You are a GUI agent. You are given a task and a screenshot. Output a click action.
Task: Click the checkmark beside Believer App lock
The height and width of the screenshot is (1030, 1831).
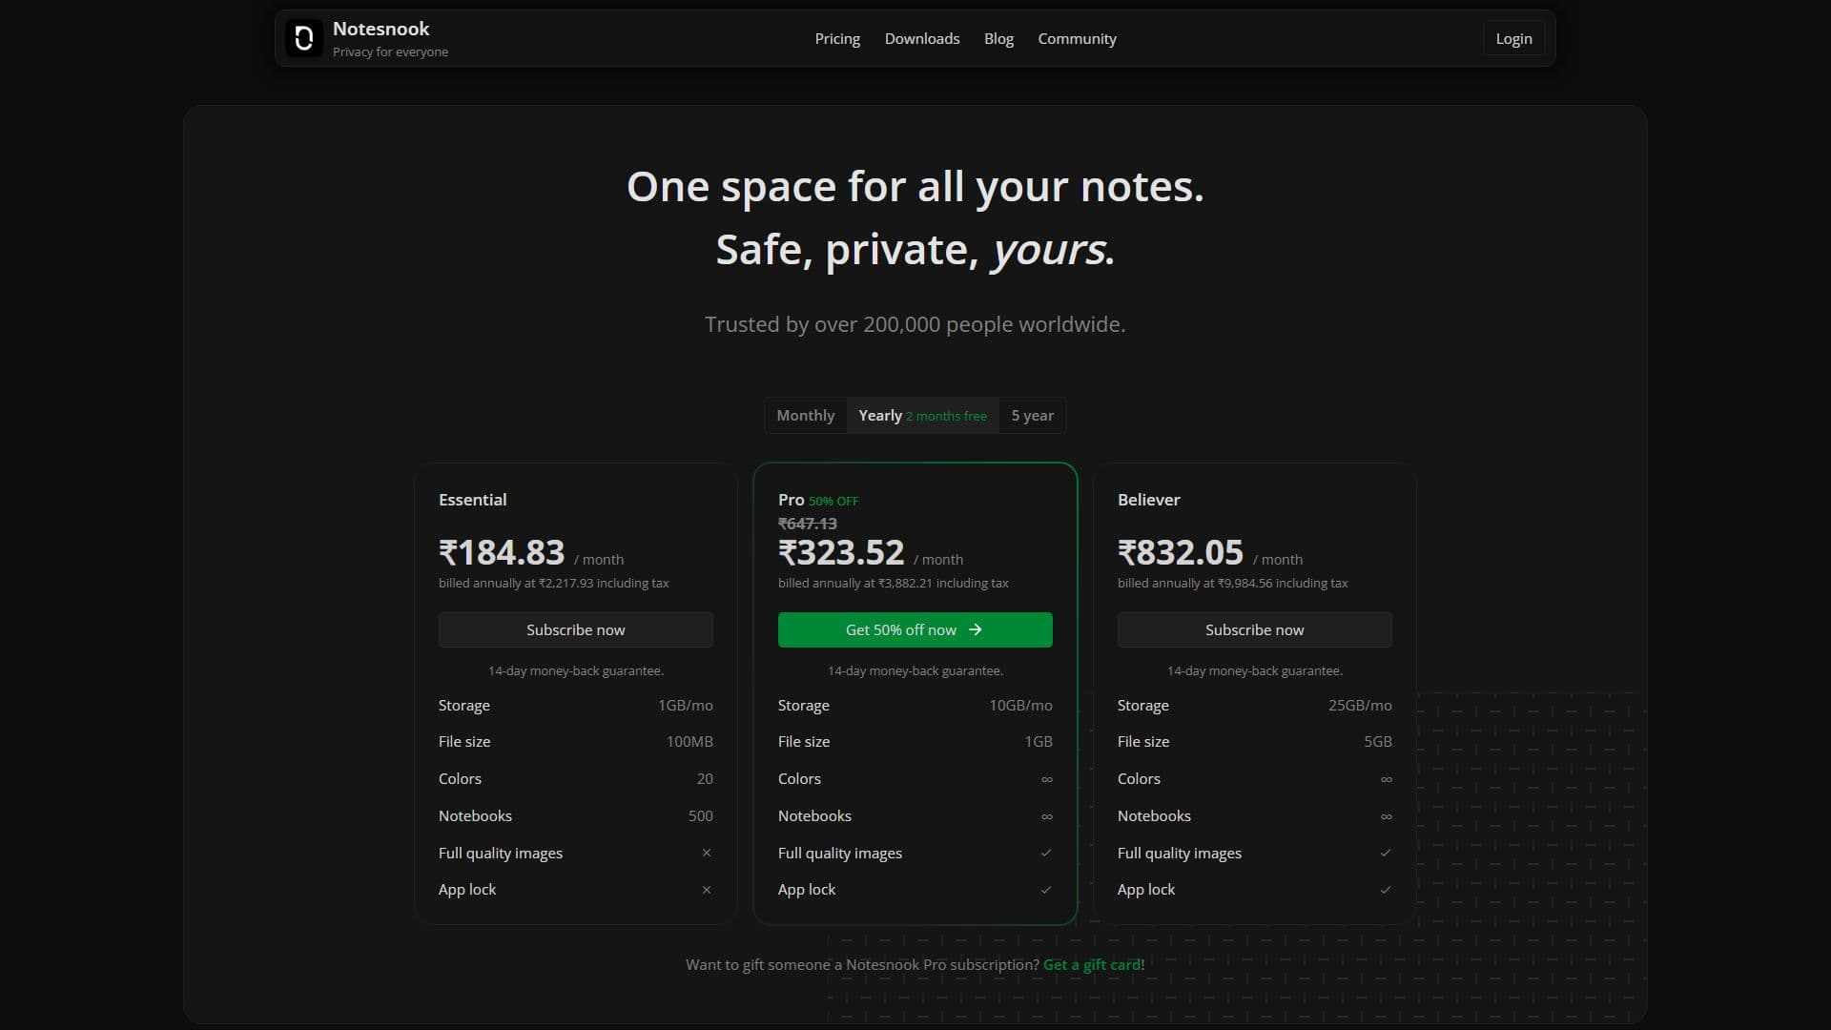click(x=1386, y=890)
